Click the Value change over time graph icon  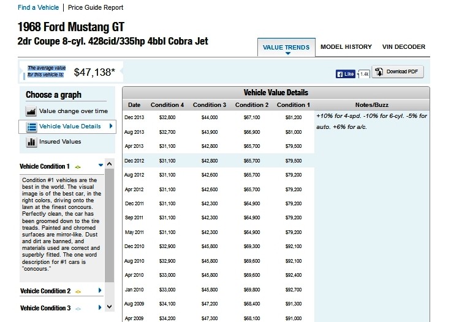coord(31,111)
